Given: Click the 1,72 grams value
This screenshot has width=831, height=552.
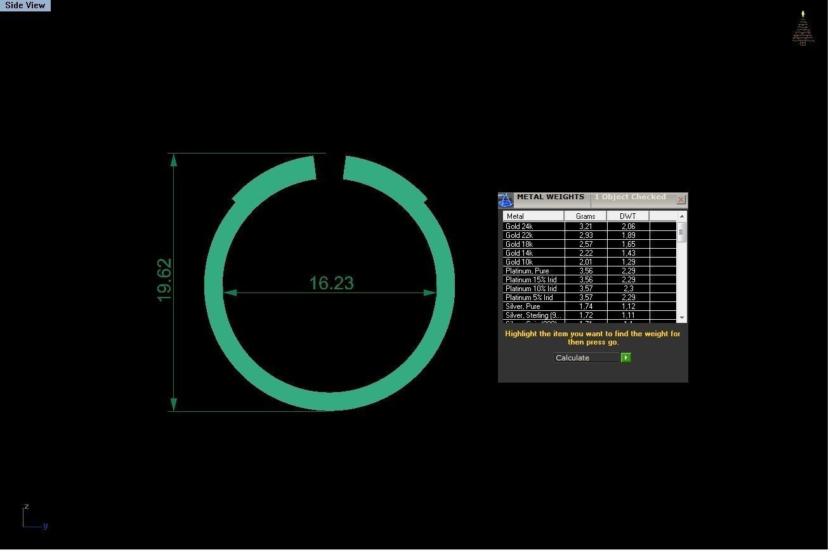Looking at the screenshot, I should 586,315.
